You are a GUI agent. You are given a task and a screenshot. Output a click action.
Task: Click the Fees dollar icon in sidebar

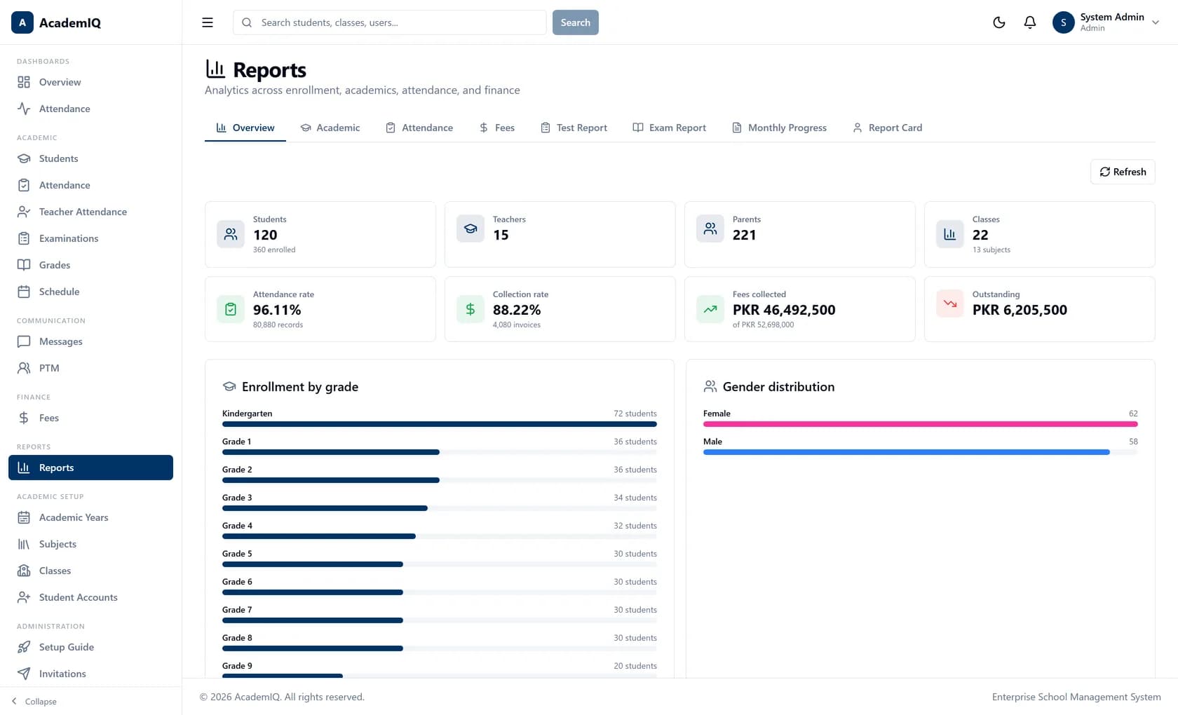(24, 418)
